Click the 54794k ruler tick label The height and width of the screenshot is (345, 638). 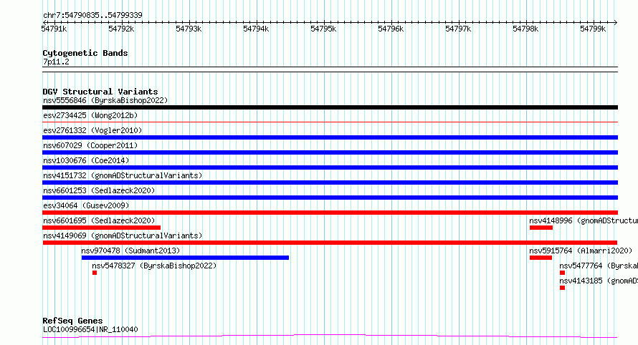256,29
